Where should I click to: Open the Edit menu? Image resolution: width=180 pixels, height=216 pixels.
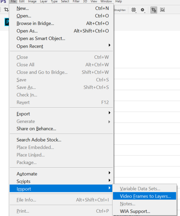click(x=22, y=1)
